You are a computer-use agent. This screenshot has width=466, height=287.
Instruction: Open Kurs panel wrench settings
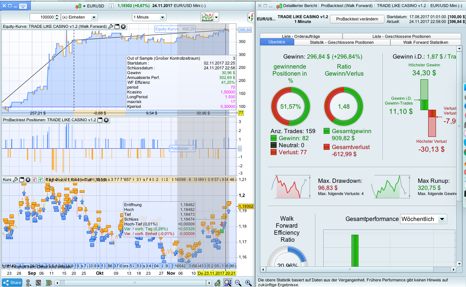tap(15, 179)
